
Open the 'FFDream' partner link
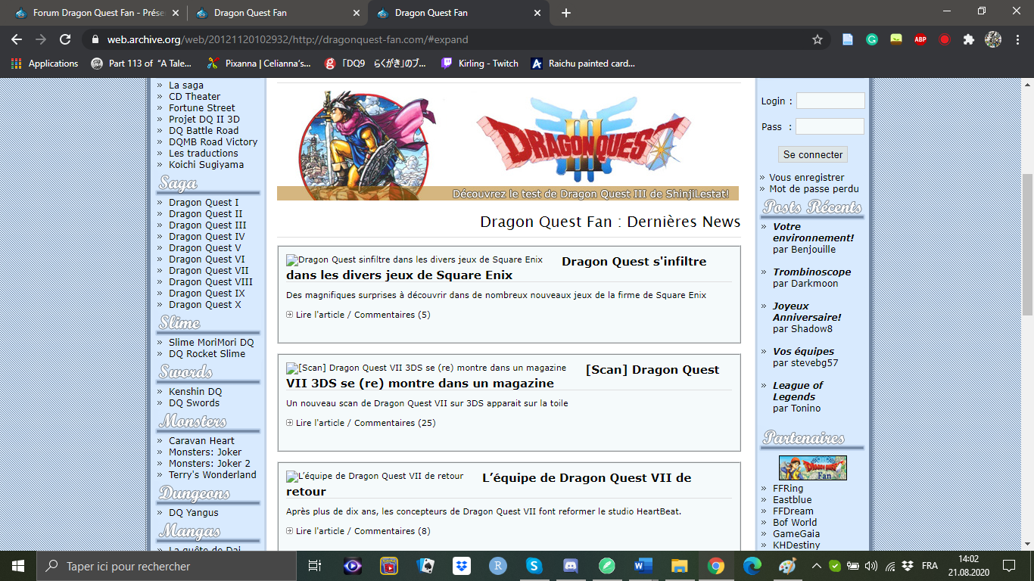(793, 511)
